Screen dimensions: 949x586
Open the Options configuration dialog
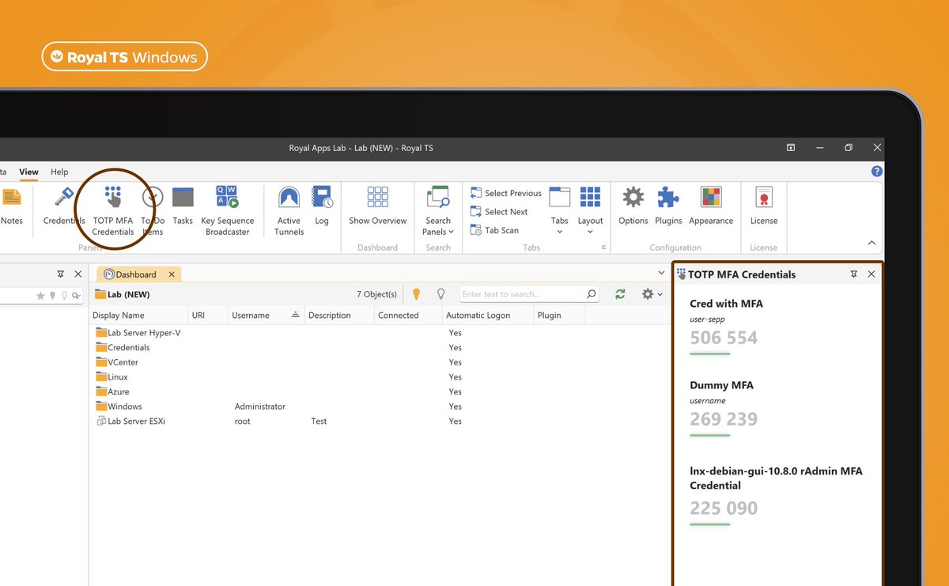click(633, 206)
